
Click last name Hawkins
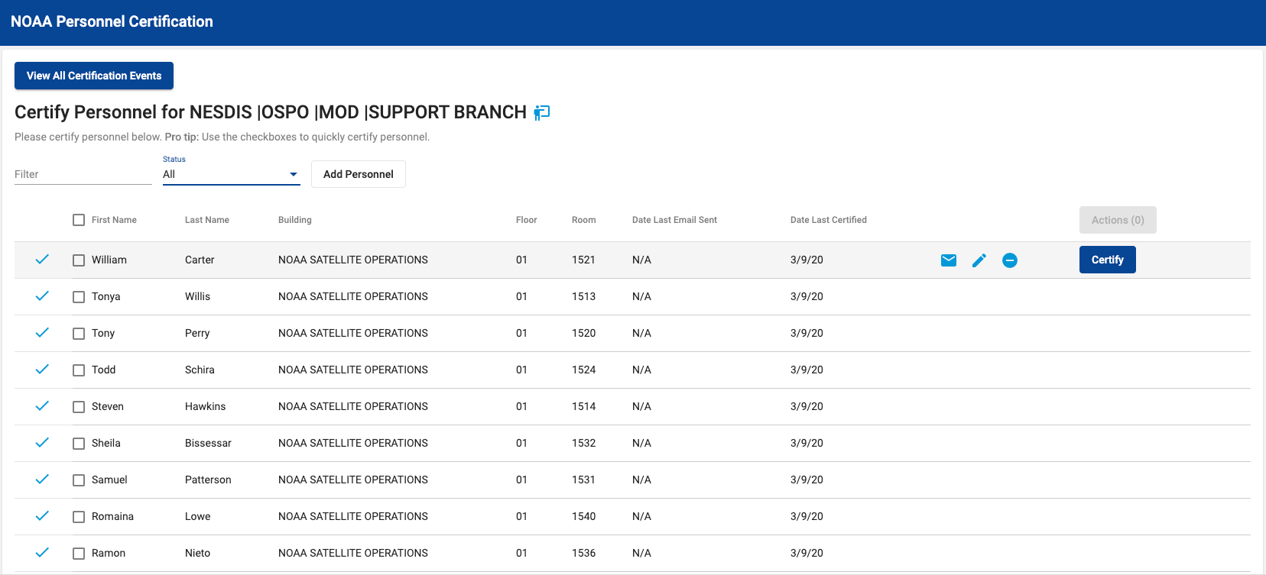205,406
